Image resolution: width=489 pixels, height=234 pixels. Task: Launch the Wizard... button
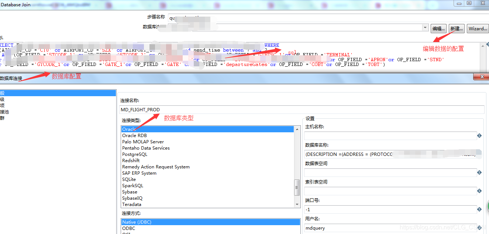478,28
